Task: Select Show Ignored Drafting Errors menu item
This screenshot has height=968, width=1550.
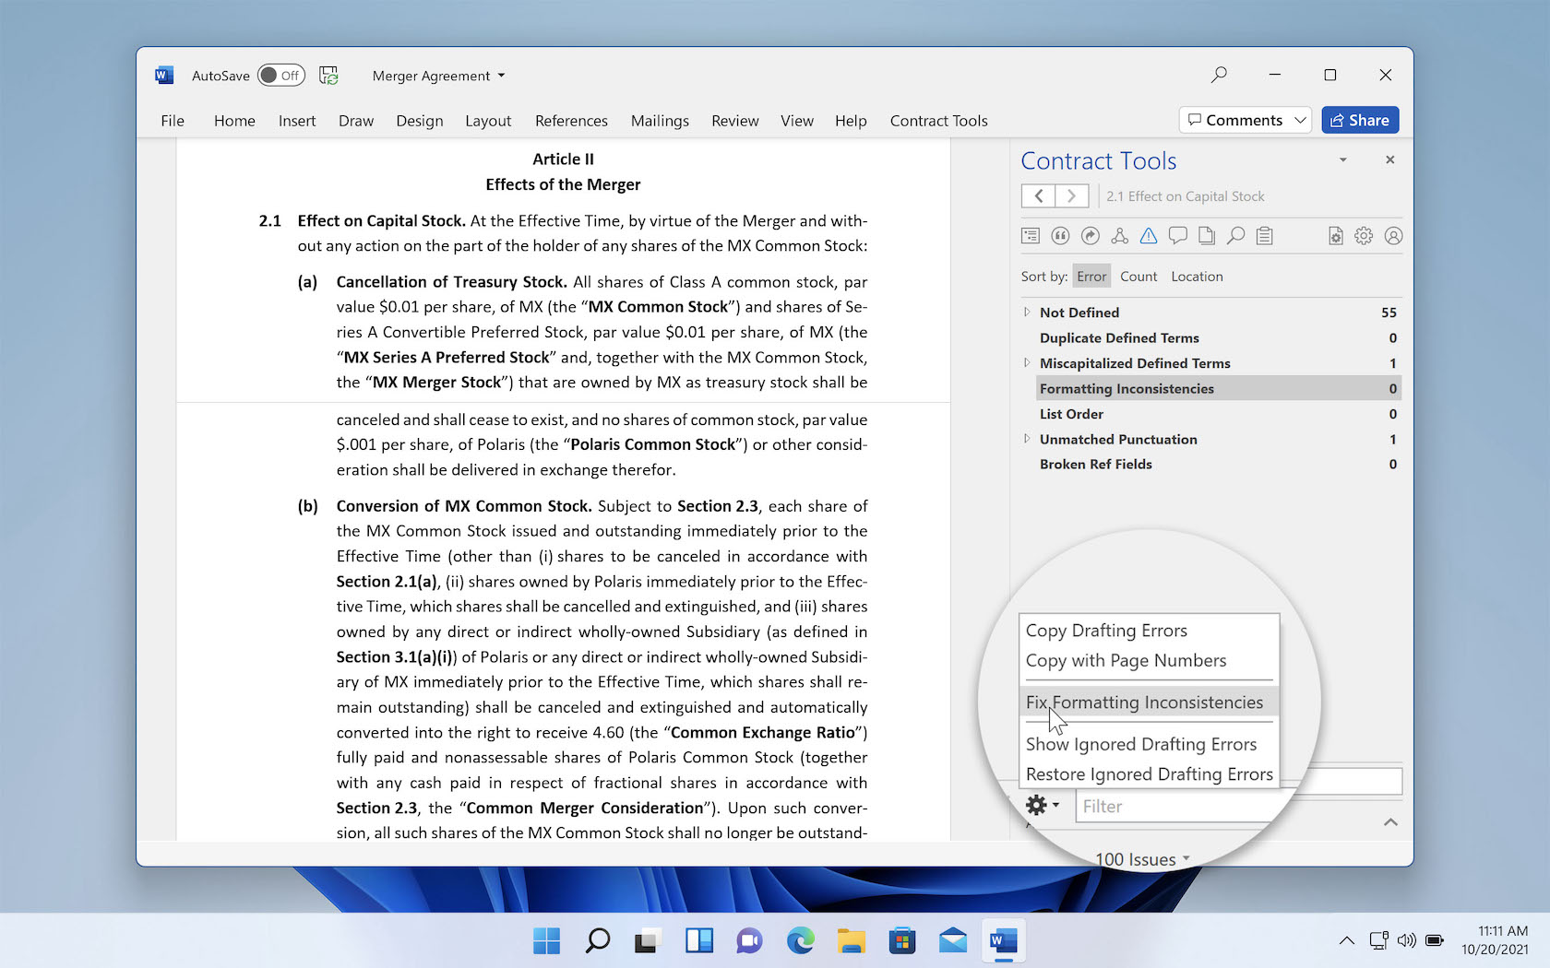Action: click(1149, 744)
